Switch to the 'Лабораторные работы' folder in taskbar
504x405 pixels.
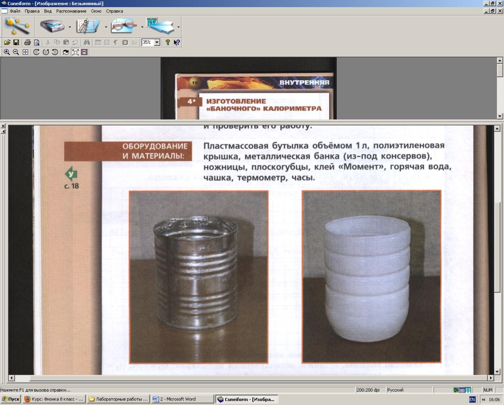(118, 399)
